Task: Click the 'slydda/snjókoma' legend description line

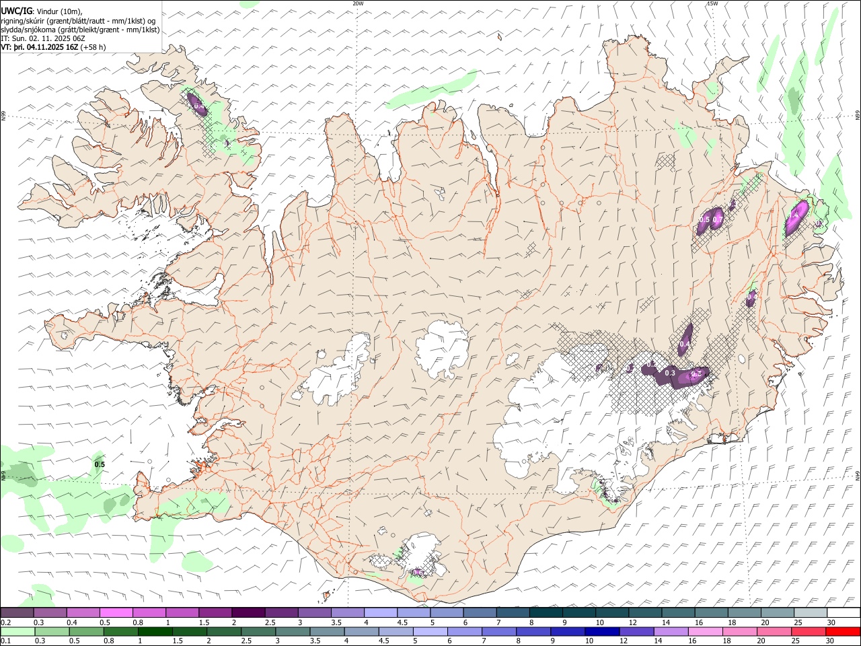Action: tap(81, 30)
